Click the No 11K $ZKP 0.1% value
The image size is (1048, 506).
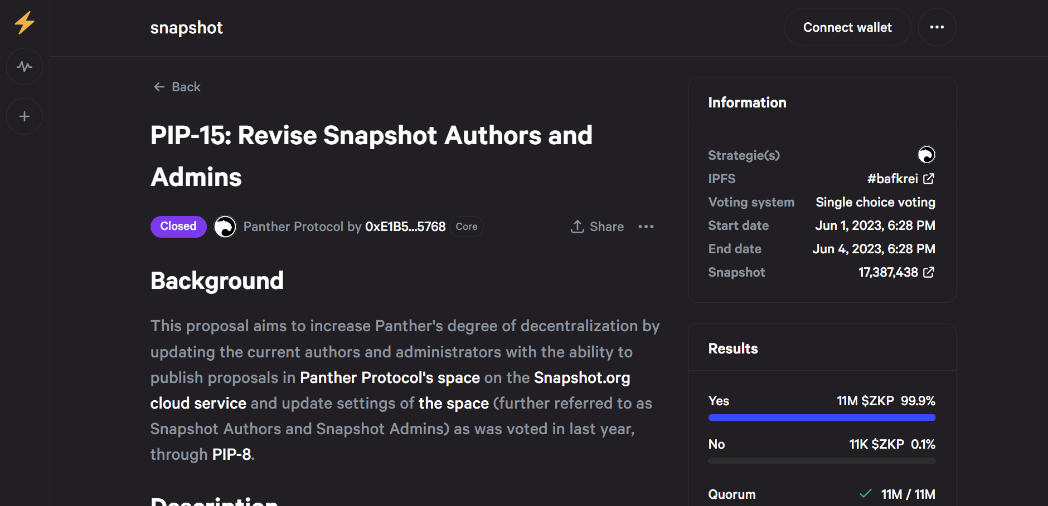(x=892, y=444)
